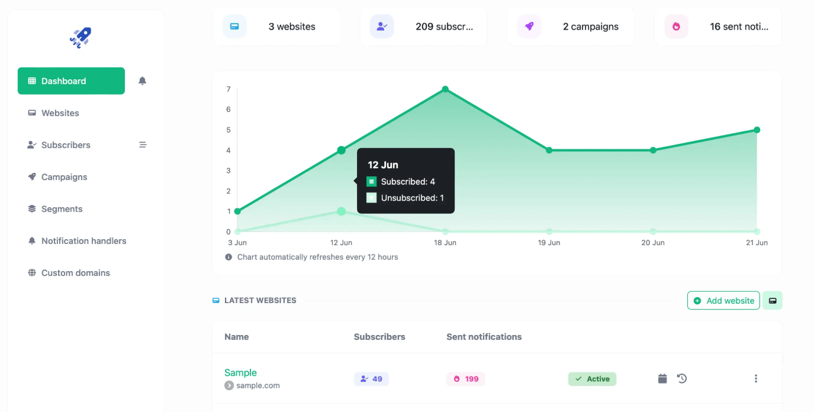Click the Add website button
Screen dimensions: 814x412
(723, 300)
